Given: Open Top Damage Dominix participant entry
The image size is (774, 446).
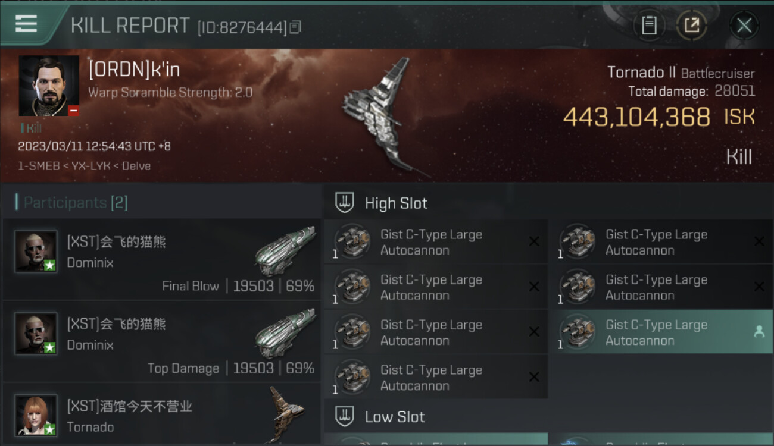Looking at the screenshot, I should tap(161, 341).
